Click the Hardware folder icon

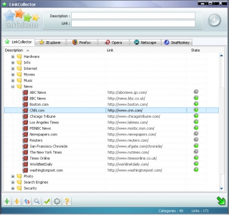coord(19,57)
